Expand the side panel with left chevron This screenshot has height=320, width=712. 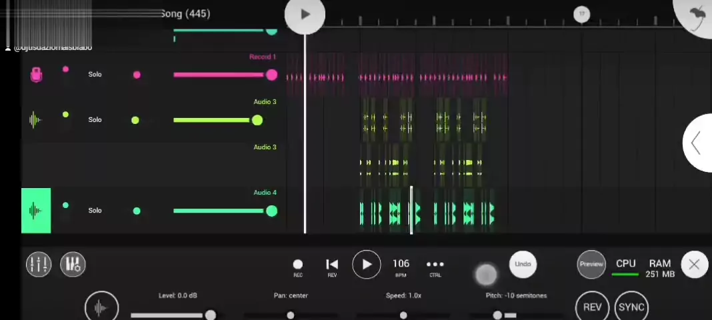pos(696,143)
